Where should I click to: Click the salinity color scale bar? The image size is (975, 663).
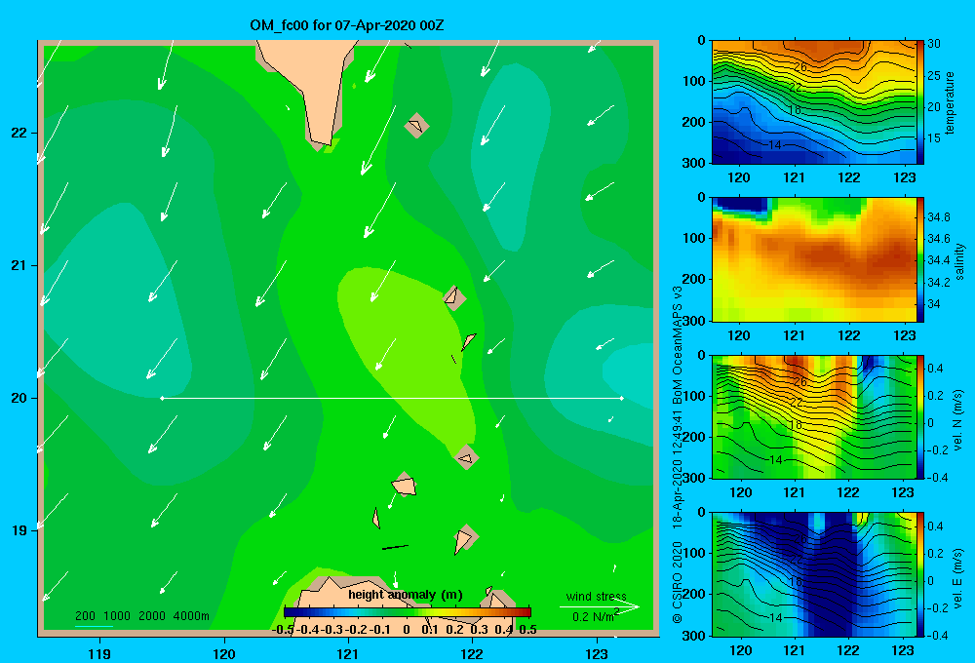pyautogui.click(x=920, y=259)
